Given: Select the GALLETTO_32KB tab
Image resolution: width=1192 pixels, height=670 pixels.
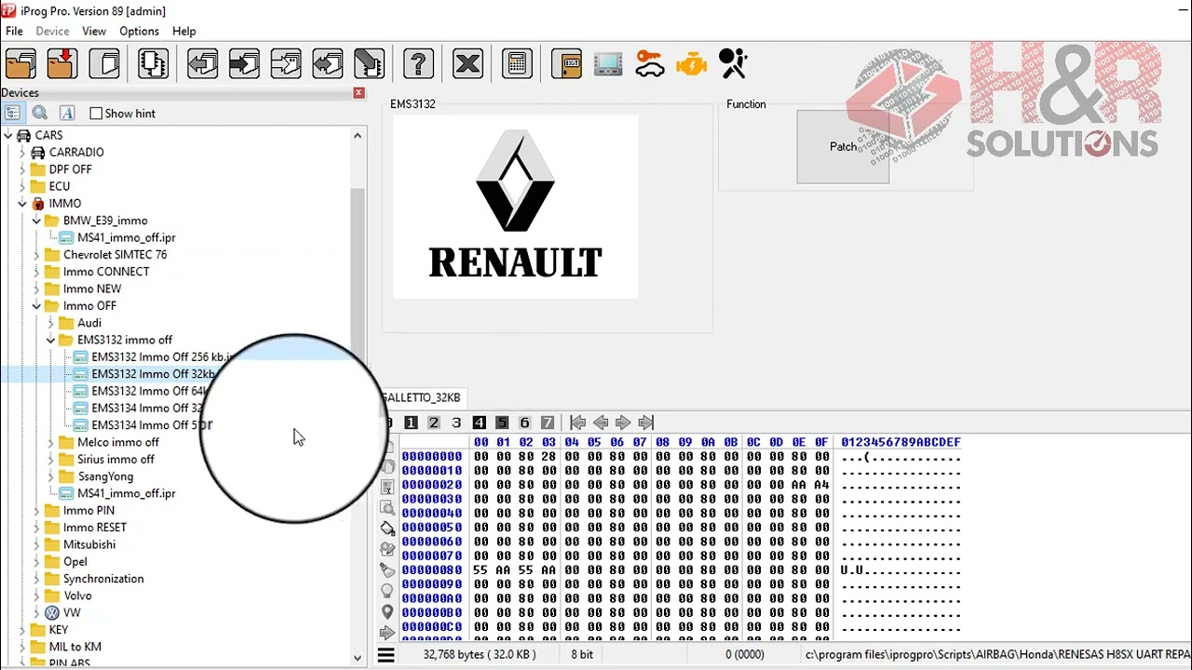Looking at the screenshot, I should click(x=421, y=397).
